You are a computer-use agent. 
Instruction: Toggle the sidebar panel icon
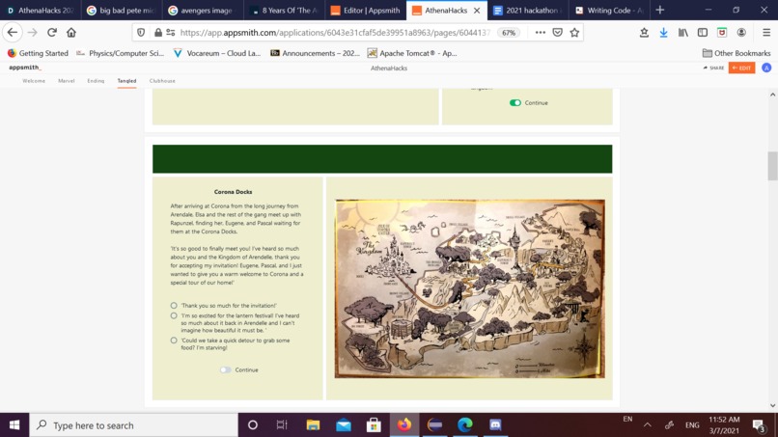(703, 33)
